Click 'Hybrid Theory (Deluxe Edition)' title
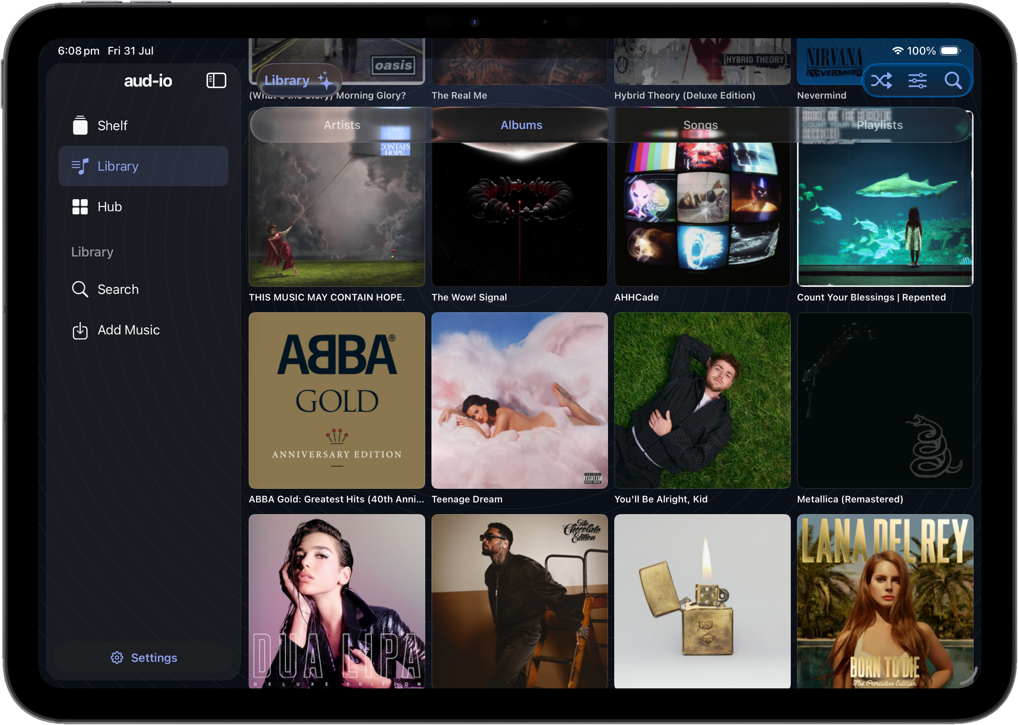The width and height of the screenshot is (1018, 725). click(x=685, y=95)
